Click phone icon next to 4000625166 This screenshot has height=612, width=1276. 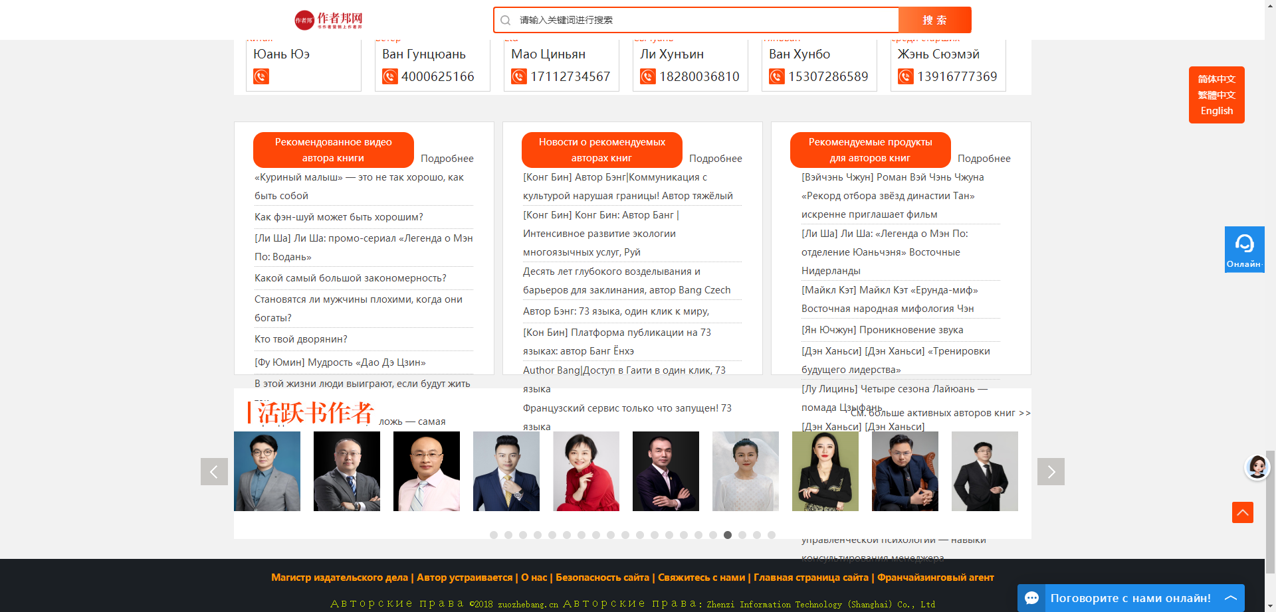click(390, 77)
